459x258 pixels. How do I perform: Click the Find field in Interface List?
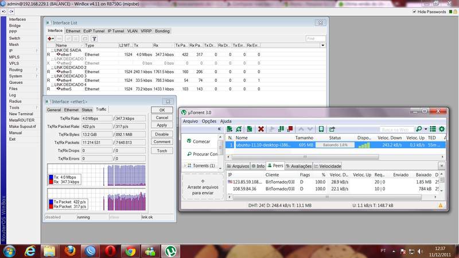point(316,38)
